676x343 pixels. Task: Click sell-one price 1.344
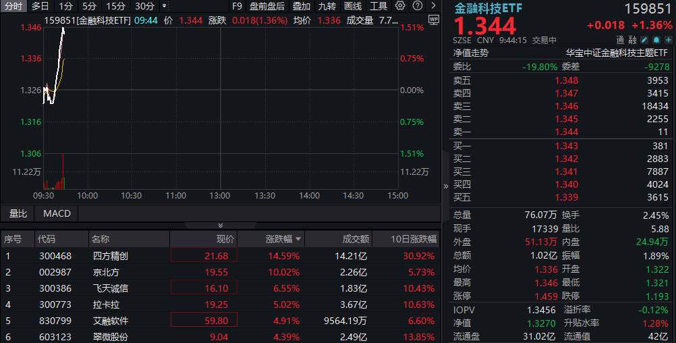tap(566, 132)
